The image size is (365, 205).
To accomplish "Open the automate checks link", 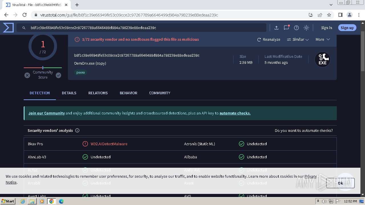I will click(235, 113).
